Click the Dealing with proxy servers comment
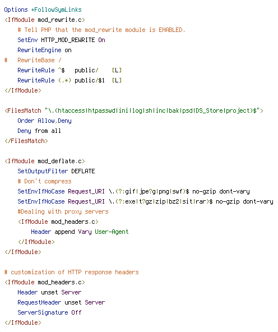 tap(63, 212)
